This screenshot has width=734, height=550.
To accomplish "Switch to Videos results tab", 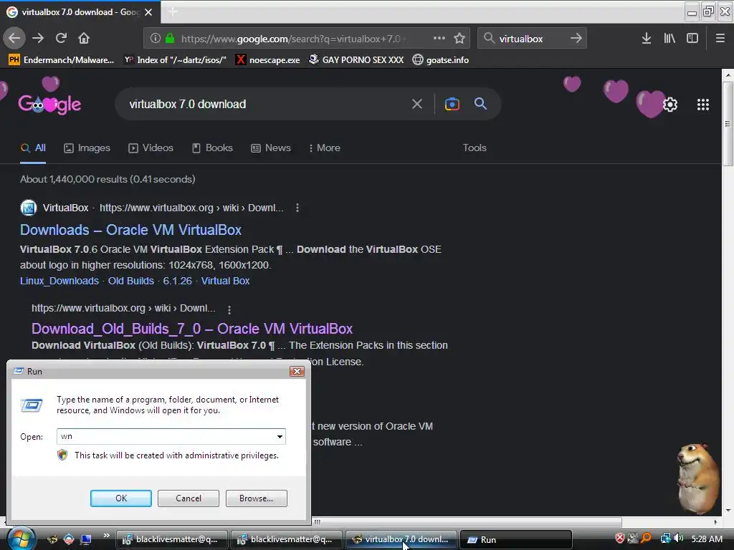I will pos(151,148).
